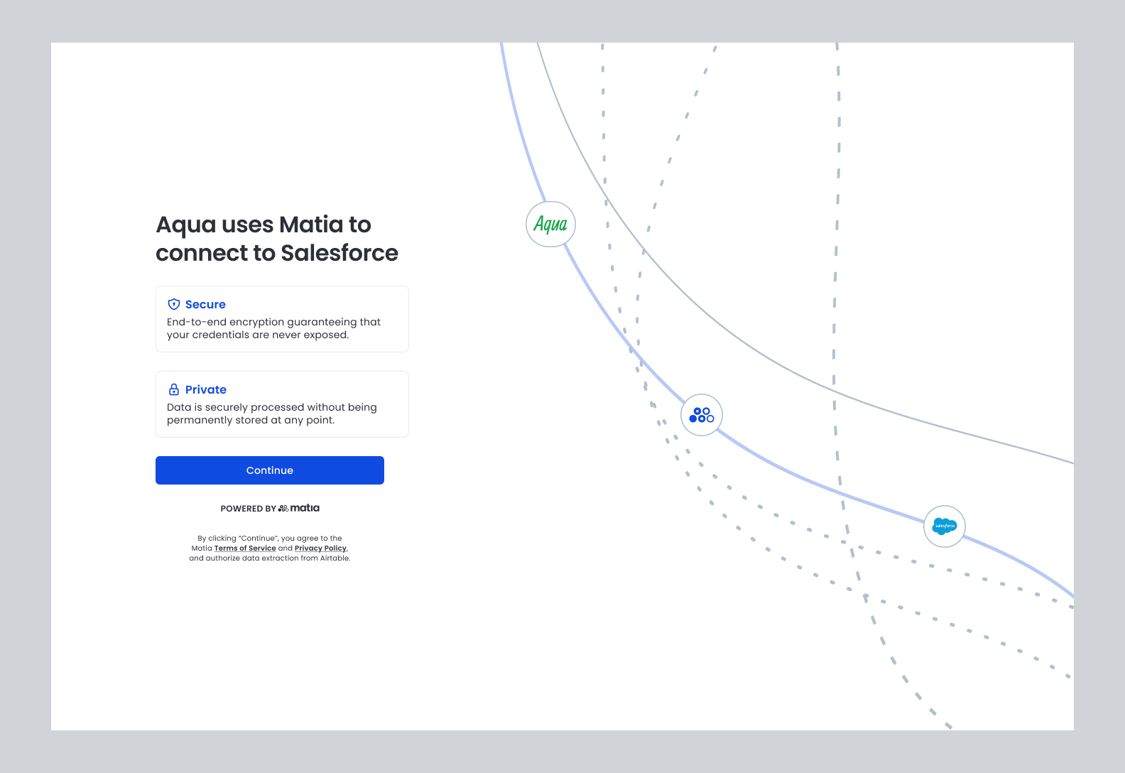The width and height of the screenshot is (1125, 773).
Task: Click the 'End-to-end encryption guaranteeing' description text
Action: 273,328
